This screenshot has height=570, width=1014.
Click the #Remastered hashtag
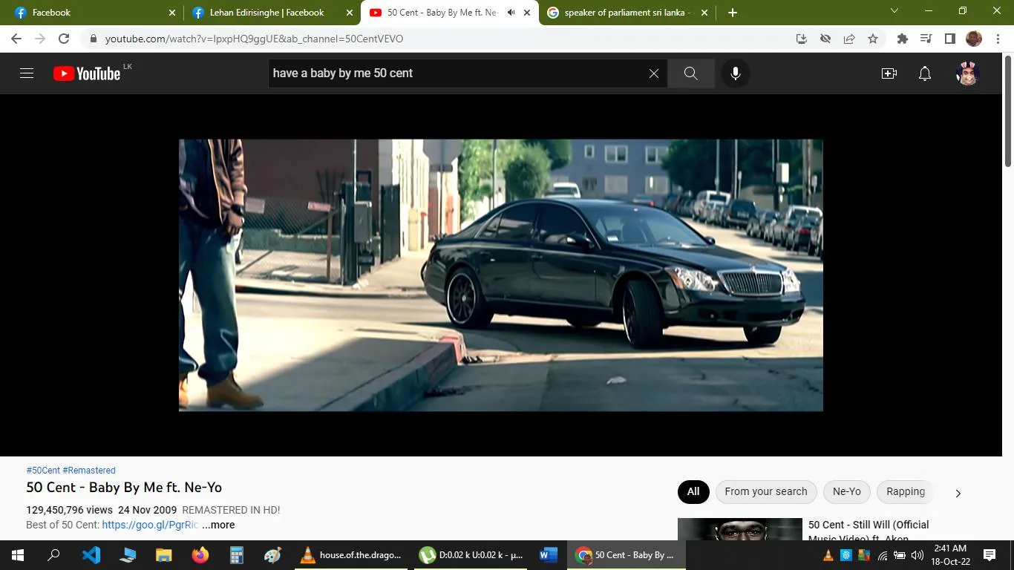88,470
